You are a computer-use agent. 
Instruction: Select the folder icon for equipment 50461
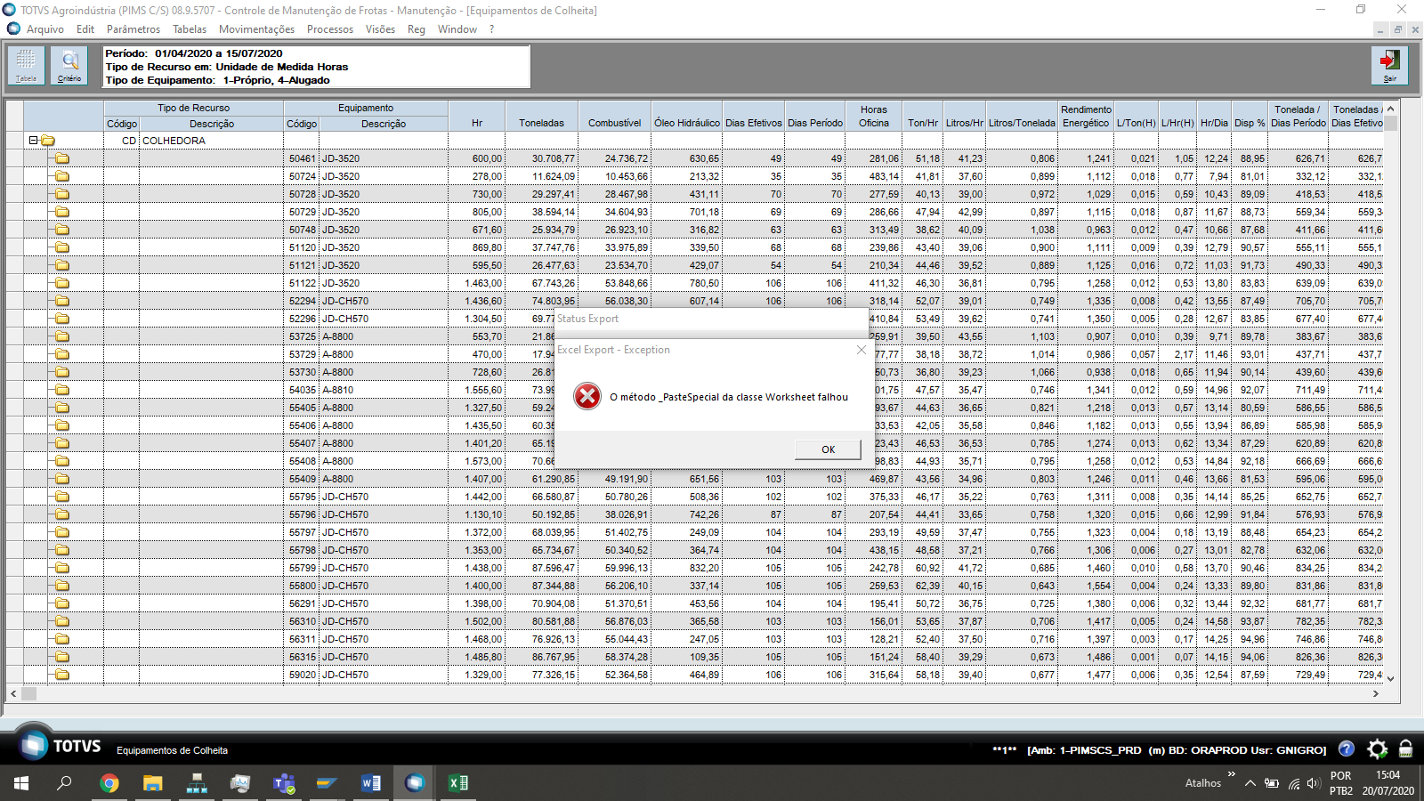tap(62, 158)
